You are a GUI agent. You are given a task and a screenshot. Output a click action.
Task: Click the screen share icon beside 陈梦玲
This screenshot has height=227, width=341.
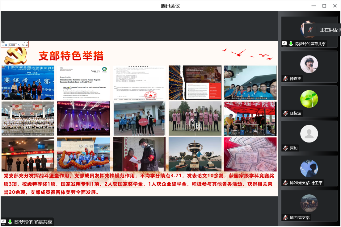(284, 44)
